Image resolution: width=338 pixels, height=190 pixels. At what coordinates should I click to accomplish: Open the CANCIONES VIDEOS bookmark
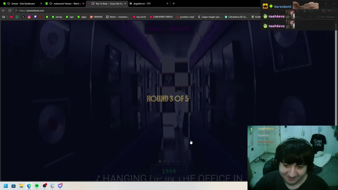tap(161, 17)
